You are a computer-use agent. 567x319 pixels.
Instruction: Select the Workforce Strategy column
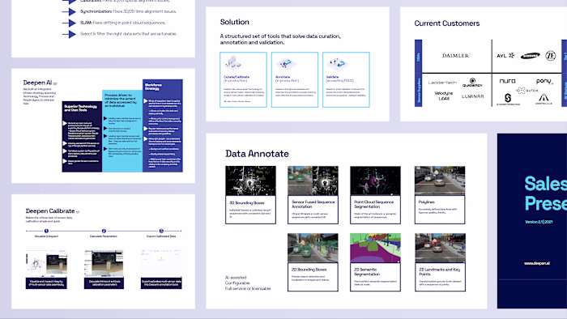163,125
